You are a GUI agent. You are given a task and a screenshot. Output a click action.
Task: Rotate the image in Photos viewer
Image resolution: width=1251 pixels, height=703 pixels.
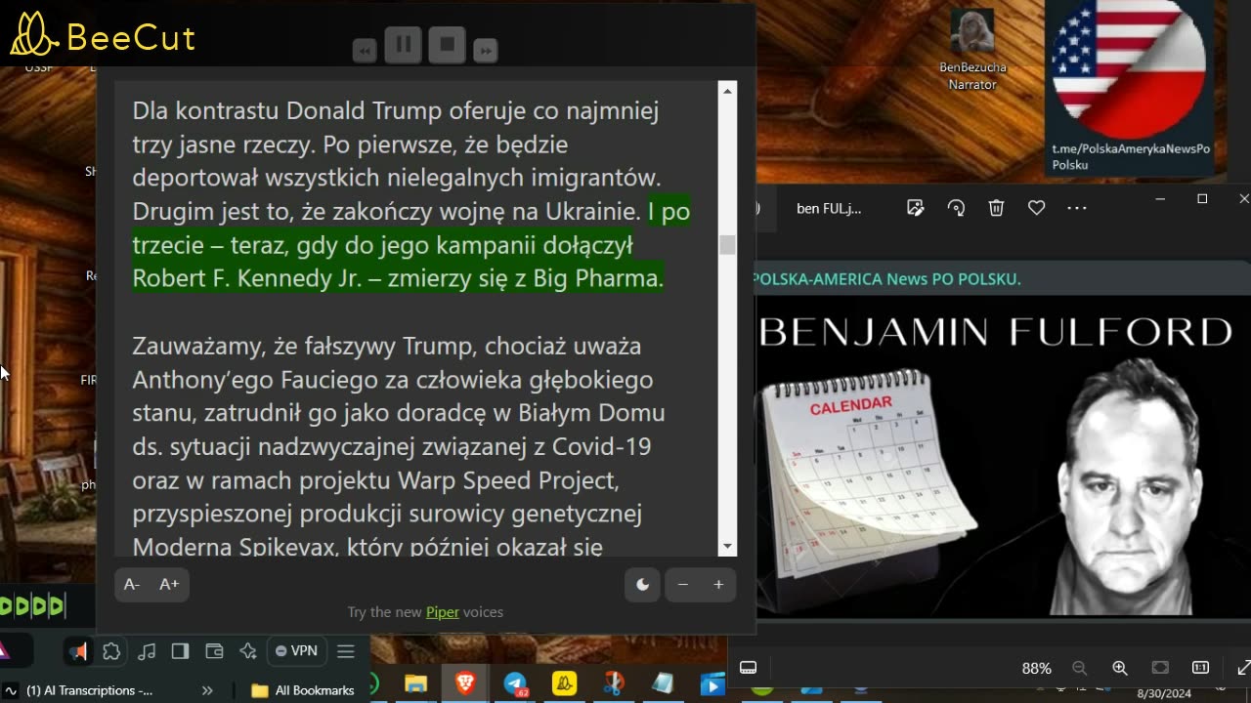[x=957, y=208]
